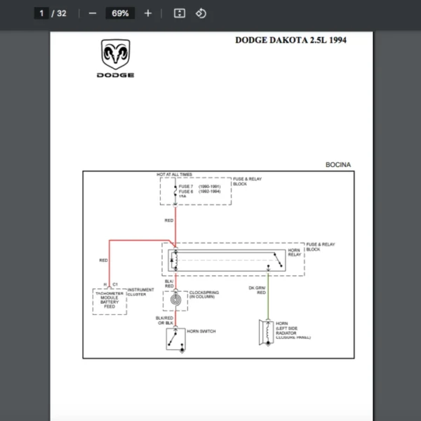Click the BLK/RED OR BLK wire label

tap(165, 321)
